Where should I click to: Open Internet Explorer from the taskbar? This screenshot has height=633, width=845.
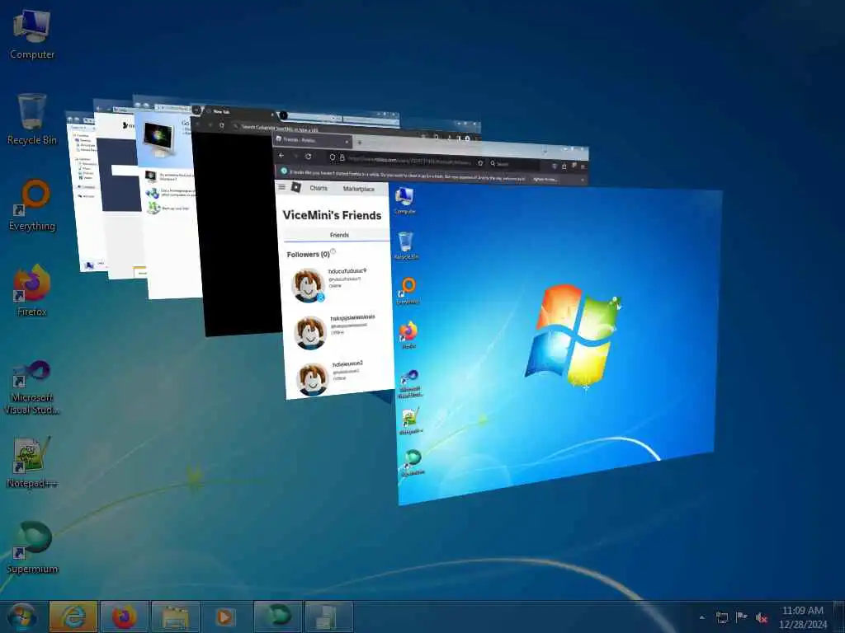pyautogui.click(x=73, y=617)
